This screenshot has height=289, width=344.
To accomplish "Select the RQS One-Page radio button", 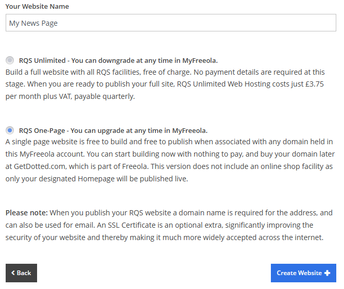I will tap(10, 130).
